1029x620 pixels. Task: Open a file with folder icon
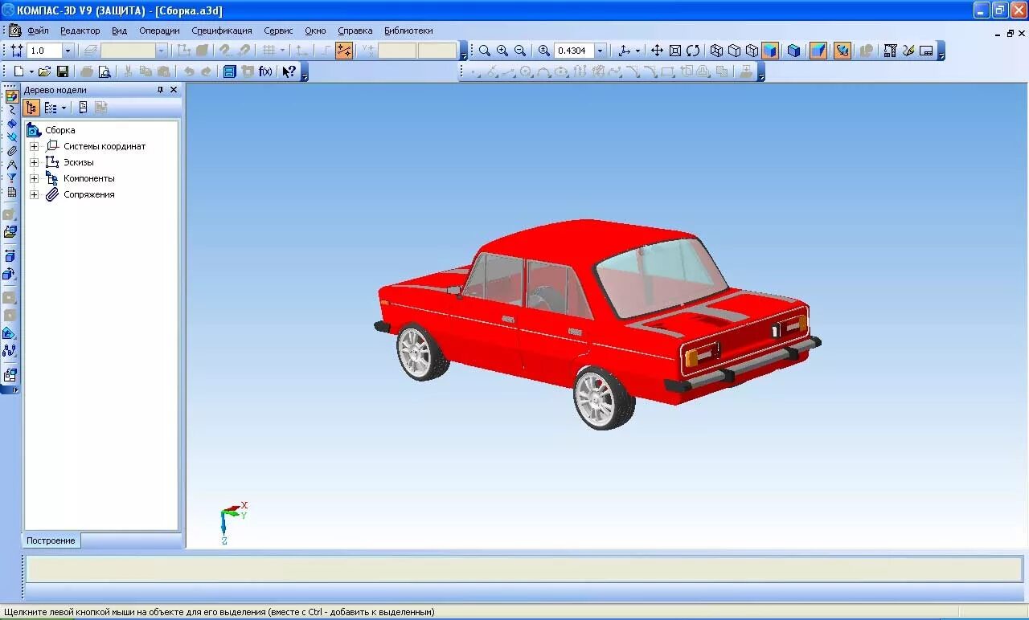[45, 71]
